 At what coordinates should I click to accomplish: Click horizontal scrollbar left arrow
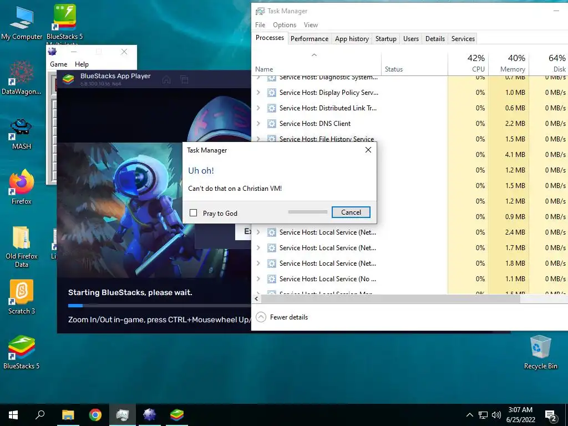coord(256,299)
